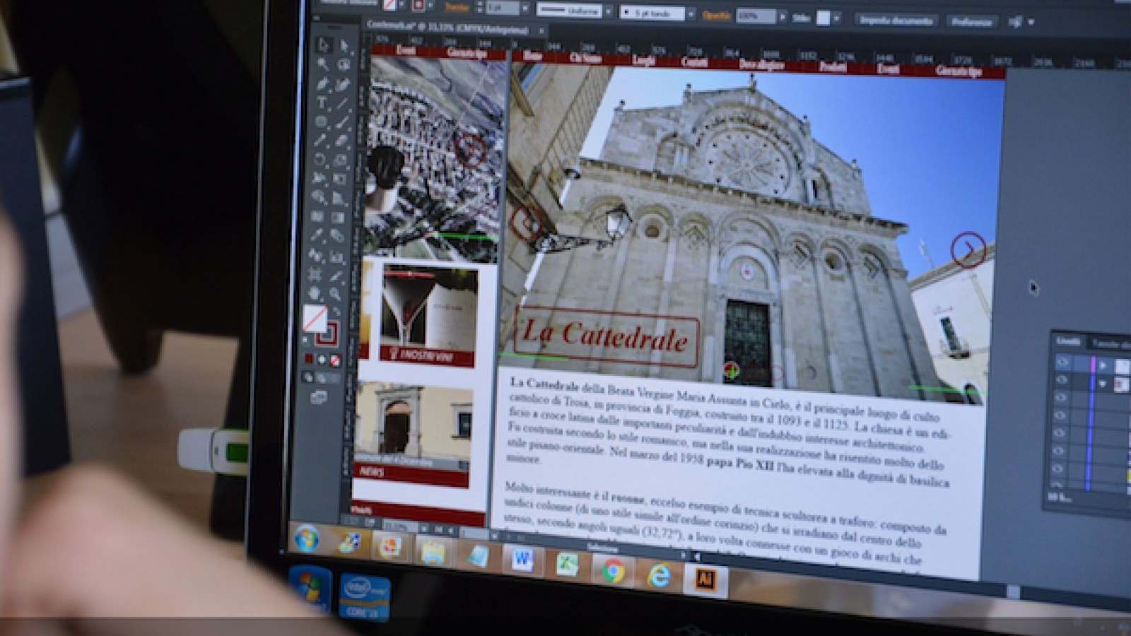The height and width of the screenshot is (636, 1131).
Task: Select the Line Segment tool
Action: [x=343, y=103]
